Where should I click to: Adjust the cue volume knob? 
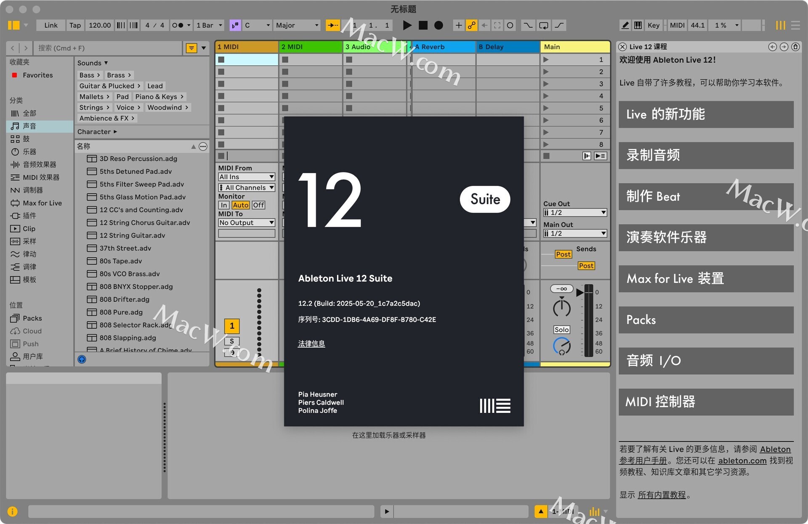click(x=562, y=346)
